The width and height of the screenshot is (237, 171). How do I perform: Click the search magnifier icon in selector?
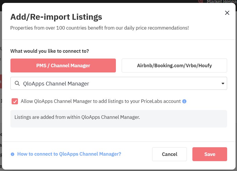(x=17, y=83)
